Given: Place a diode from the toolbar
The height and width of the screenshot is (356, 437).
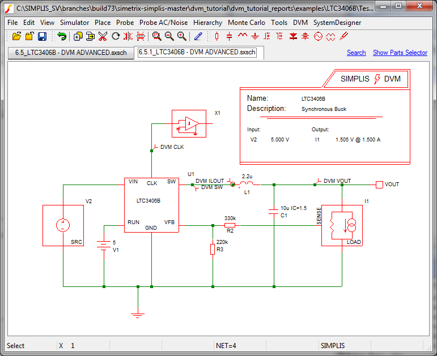Looking at the screenshot, I should coord(293,36).
